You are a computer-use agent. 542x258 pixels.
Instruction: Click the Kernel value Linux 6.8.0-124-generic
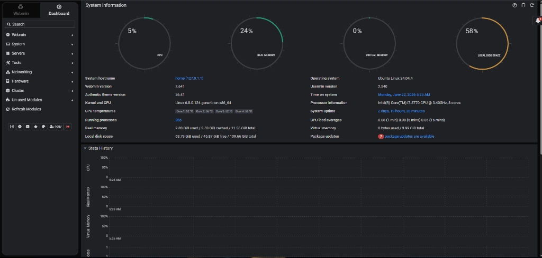pos(203,103)
